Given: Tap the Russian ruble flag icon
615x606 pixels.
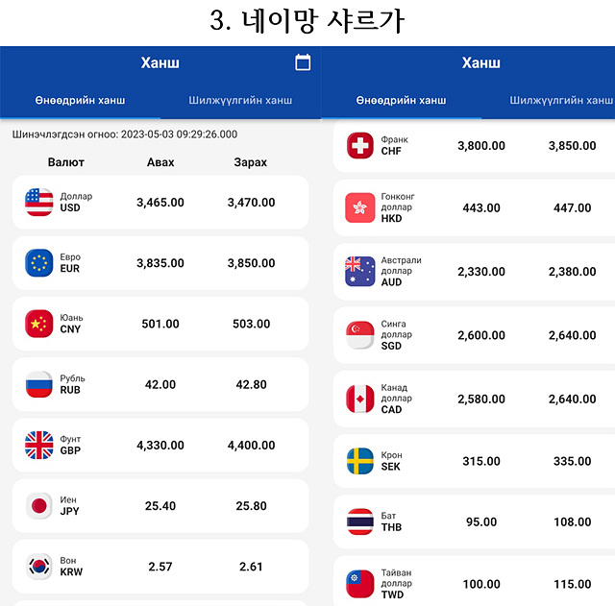Looking at the screenshot, I should [38, 384].
